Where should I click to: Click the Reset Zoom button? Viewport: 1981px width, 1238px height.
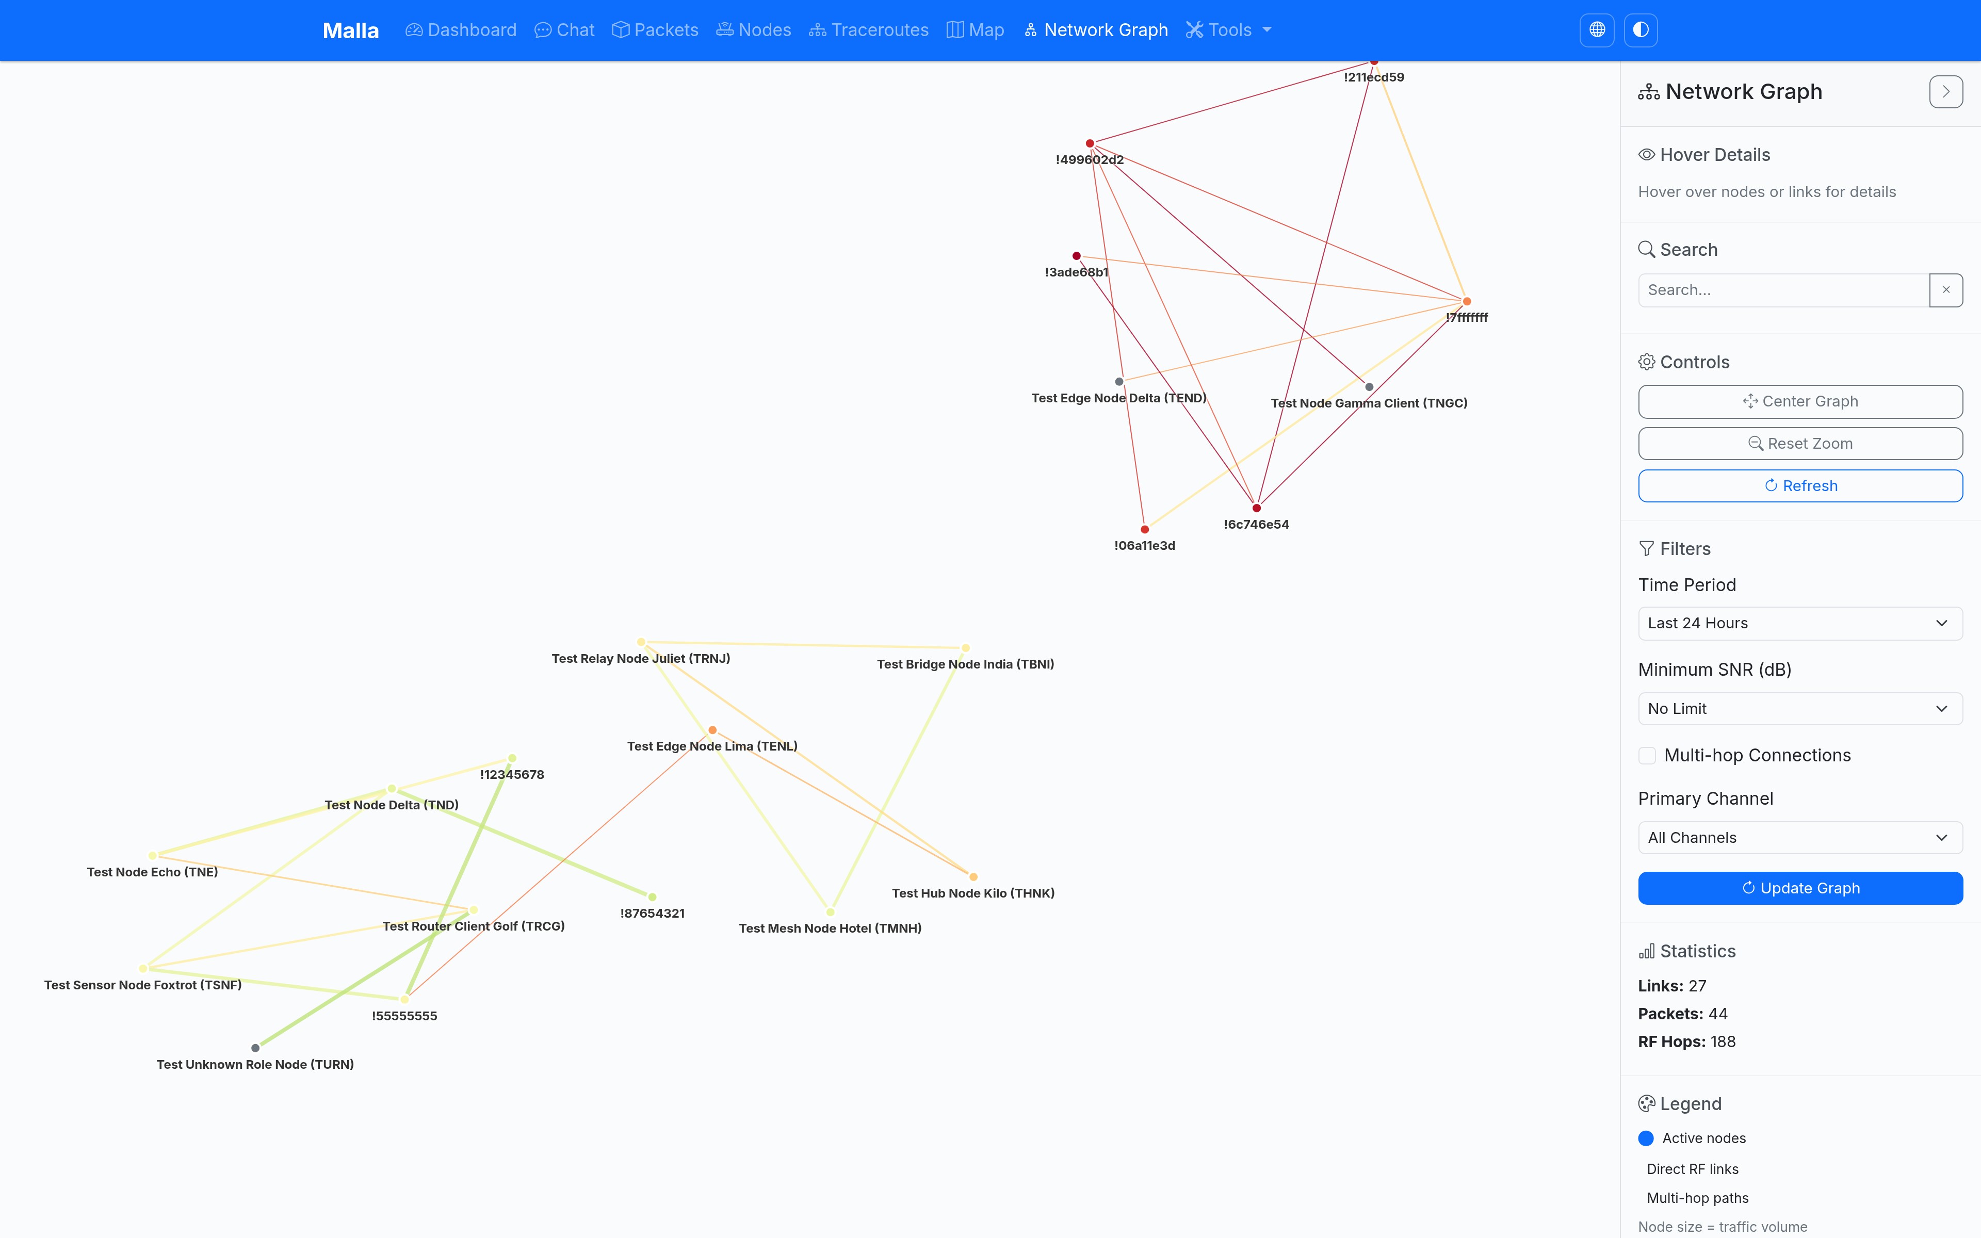point(1800,444)
